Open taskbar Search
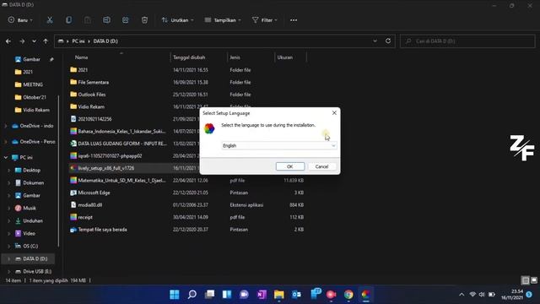The width and height of the screenshot is (540, 304). (x=192, y=295)
